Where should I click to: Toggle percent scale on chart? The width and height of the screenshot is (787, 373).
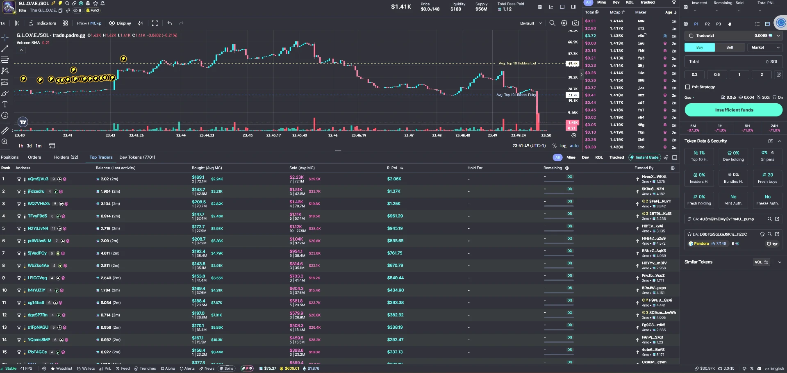(554, 146)
